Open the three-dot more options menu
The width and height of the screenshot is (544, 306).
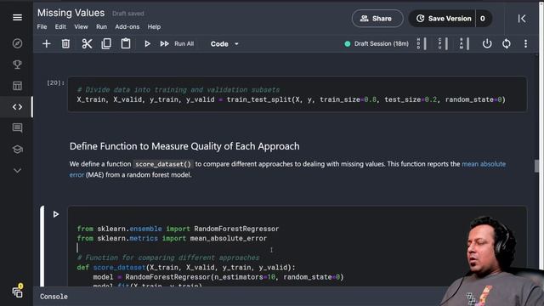click(525, 43)
